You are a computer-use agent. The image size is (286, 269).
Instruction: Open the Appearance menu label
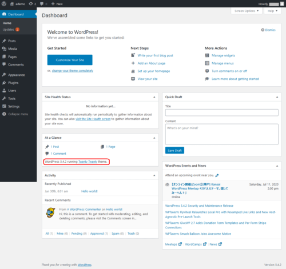17,75
